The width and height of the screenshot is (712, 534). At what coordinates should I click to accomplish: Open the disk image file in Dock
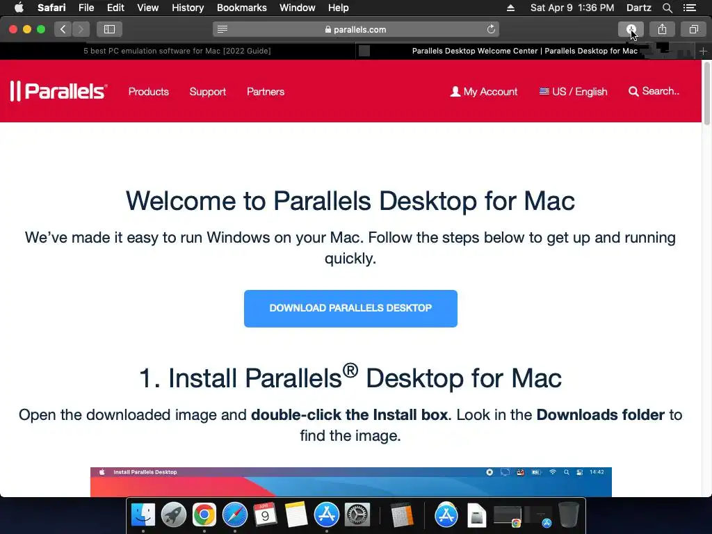coord(477,515)
